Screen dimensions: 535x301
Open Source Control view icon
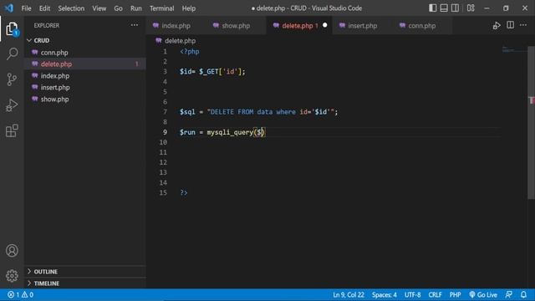pos(12,79)
